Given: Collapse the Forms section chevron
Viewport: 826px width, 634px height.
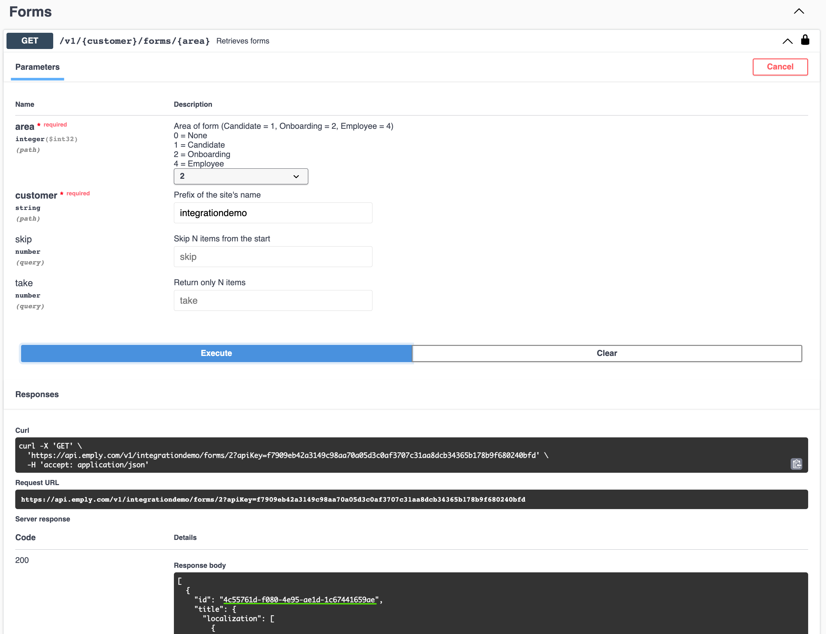Looking at the screenshot, I should click(x=798, y=11).
